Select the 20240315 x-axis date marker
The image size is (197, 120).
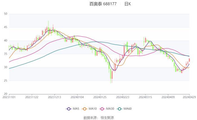(145, 97)
